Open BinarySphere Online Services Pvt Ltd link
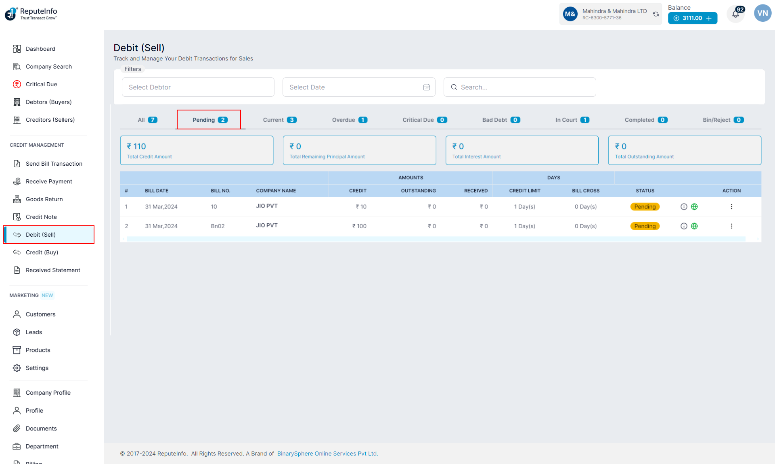 point(327,454)
